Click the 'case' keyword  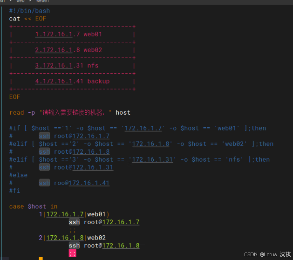17,206
